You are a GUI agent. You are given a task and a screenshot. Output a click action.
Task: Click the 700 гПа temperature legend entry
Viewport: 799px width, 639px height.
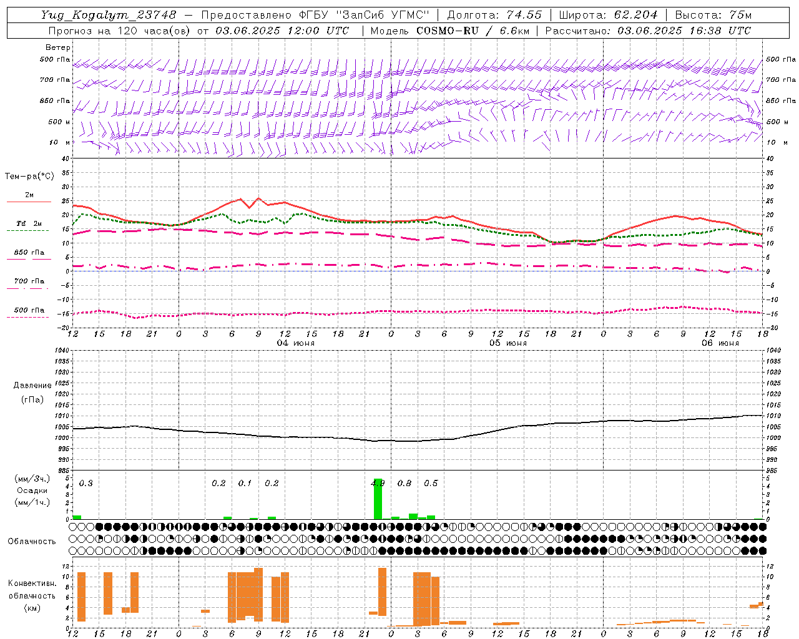point(29,284)
